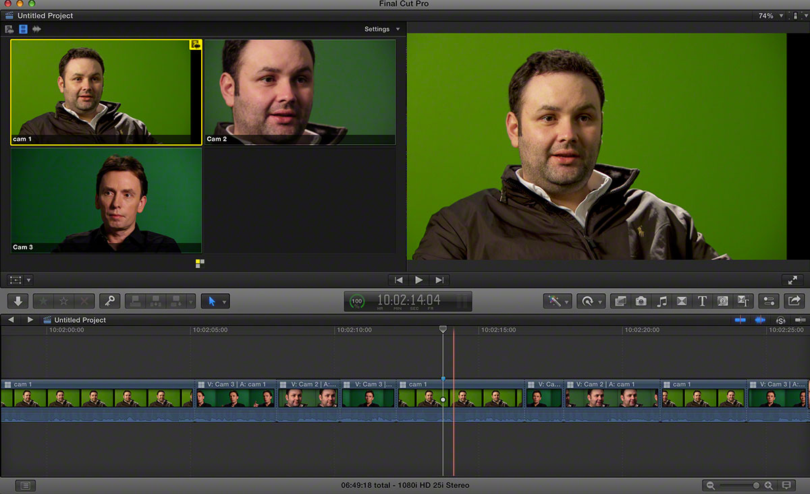The image size is (810, 494).
Task: Reject selection with the red X
Action: (84, 301)
